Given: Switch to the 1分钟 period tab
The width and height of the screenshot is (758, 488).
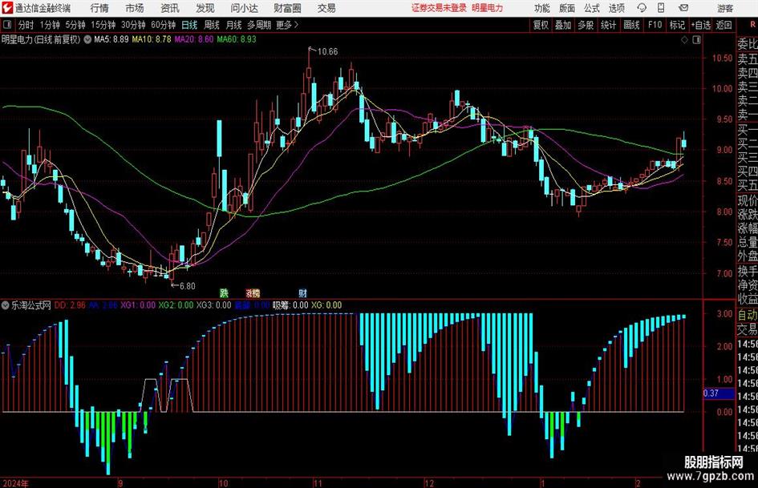Looking at the screenshot, I should click(50, 25).
